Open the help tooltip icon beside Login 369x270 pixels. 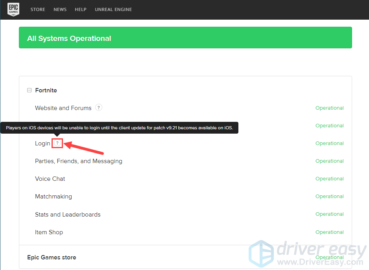point(57,143)
